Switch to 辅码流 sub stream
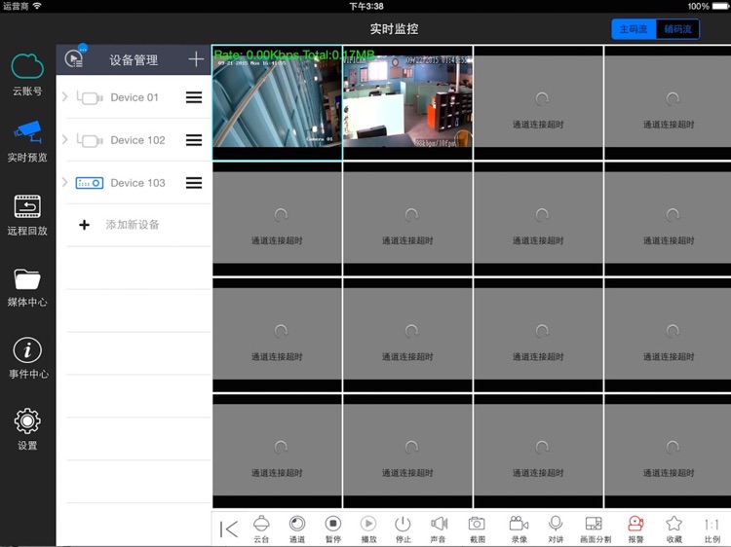This screenshot has width=731, height=547. [677, 29]
